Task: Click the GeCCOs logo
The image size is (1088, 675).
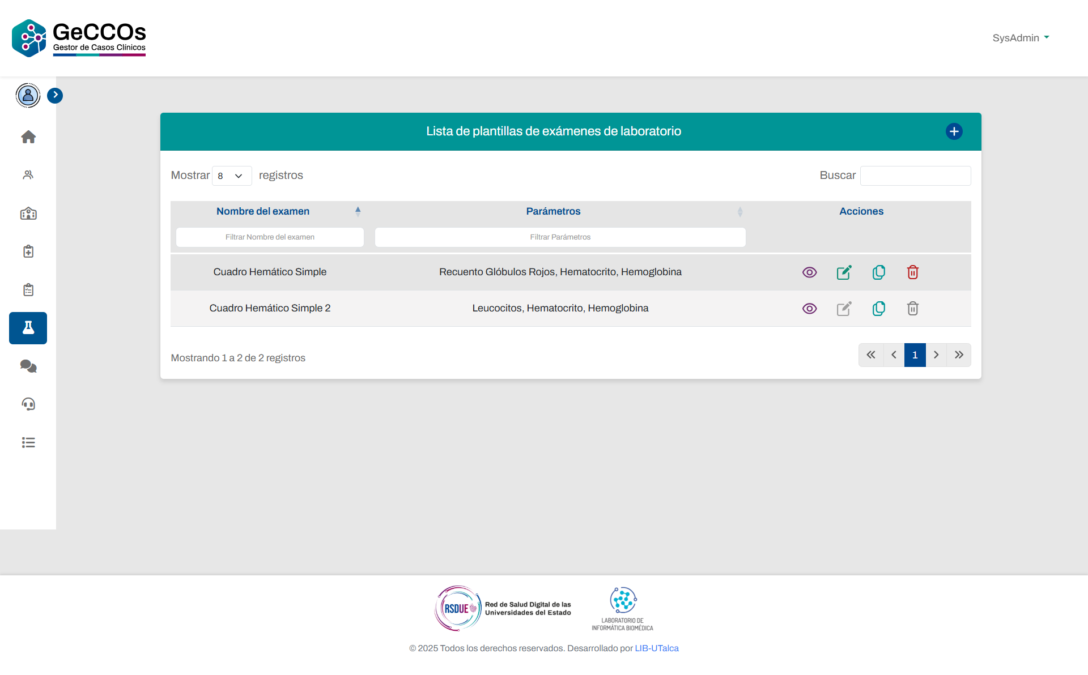Action: 79,38
